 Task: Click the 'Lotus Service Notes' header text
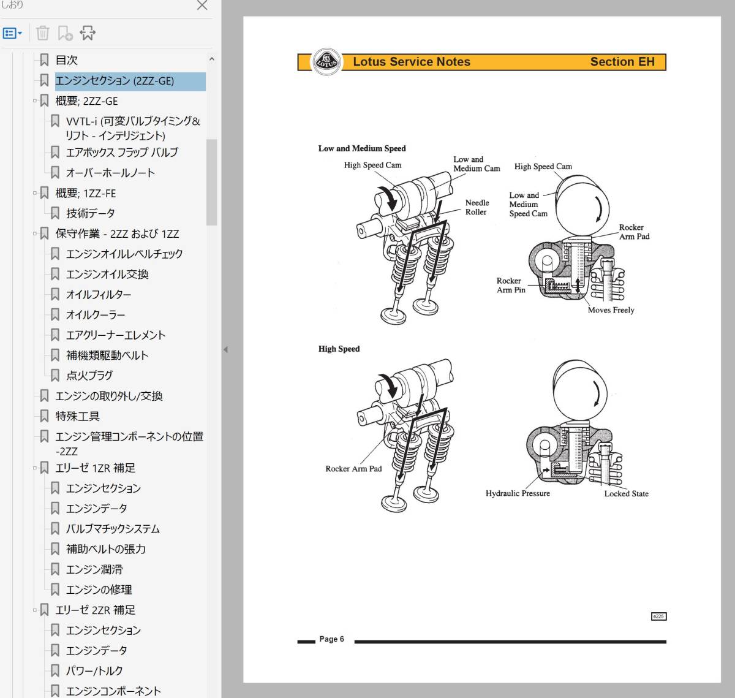[412, 62]
